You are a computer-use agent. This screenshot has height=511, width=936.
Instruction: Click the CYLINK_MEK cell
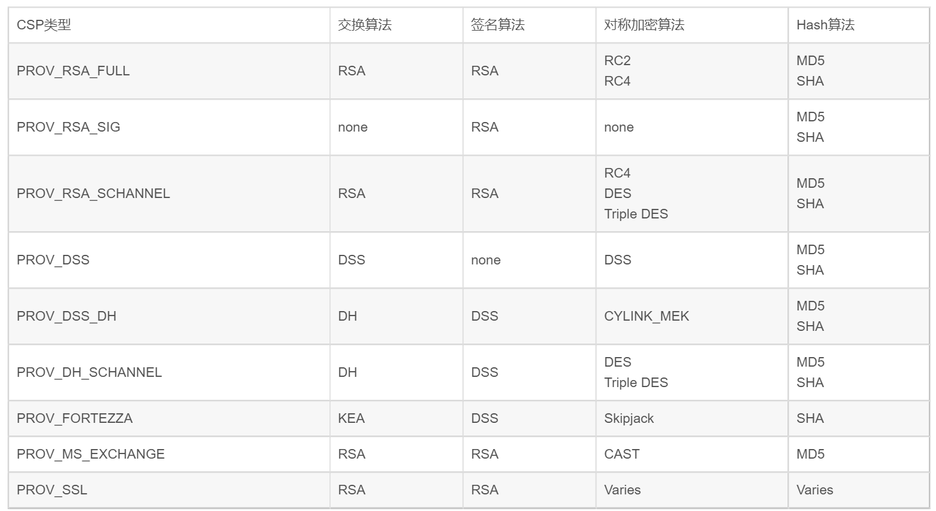click(647, 316)
